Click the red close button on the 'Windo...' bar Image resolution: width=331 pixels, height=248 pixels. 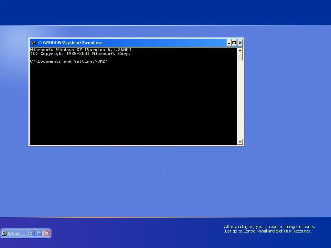47,233
